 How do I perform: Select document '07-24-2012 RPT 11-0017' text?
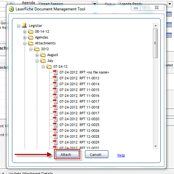pos(79,101)
